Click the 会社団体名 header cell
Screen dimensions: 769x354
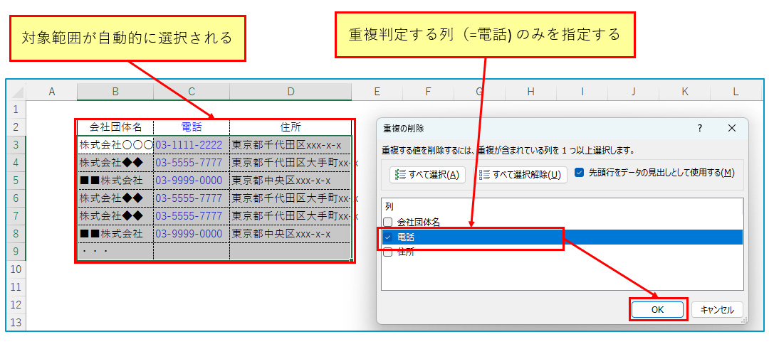(115, 127)
